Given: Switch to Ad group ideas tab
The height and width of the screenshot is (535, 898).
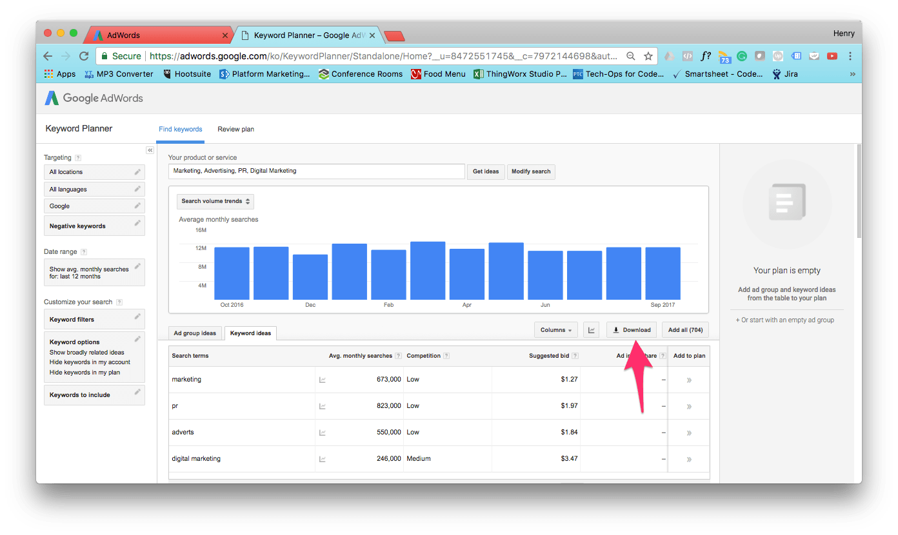Looking at the screenshot, I should 195,333.
